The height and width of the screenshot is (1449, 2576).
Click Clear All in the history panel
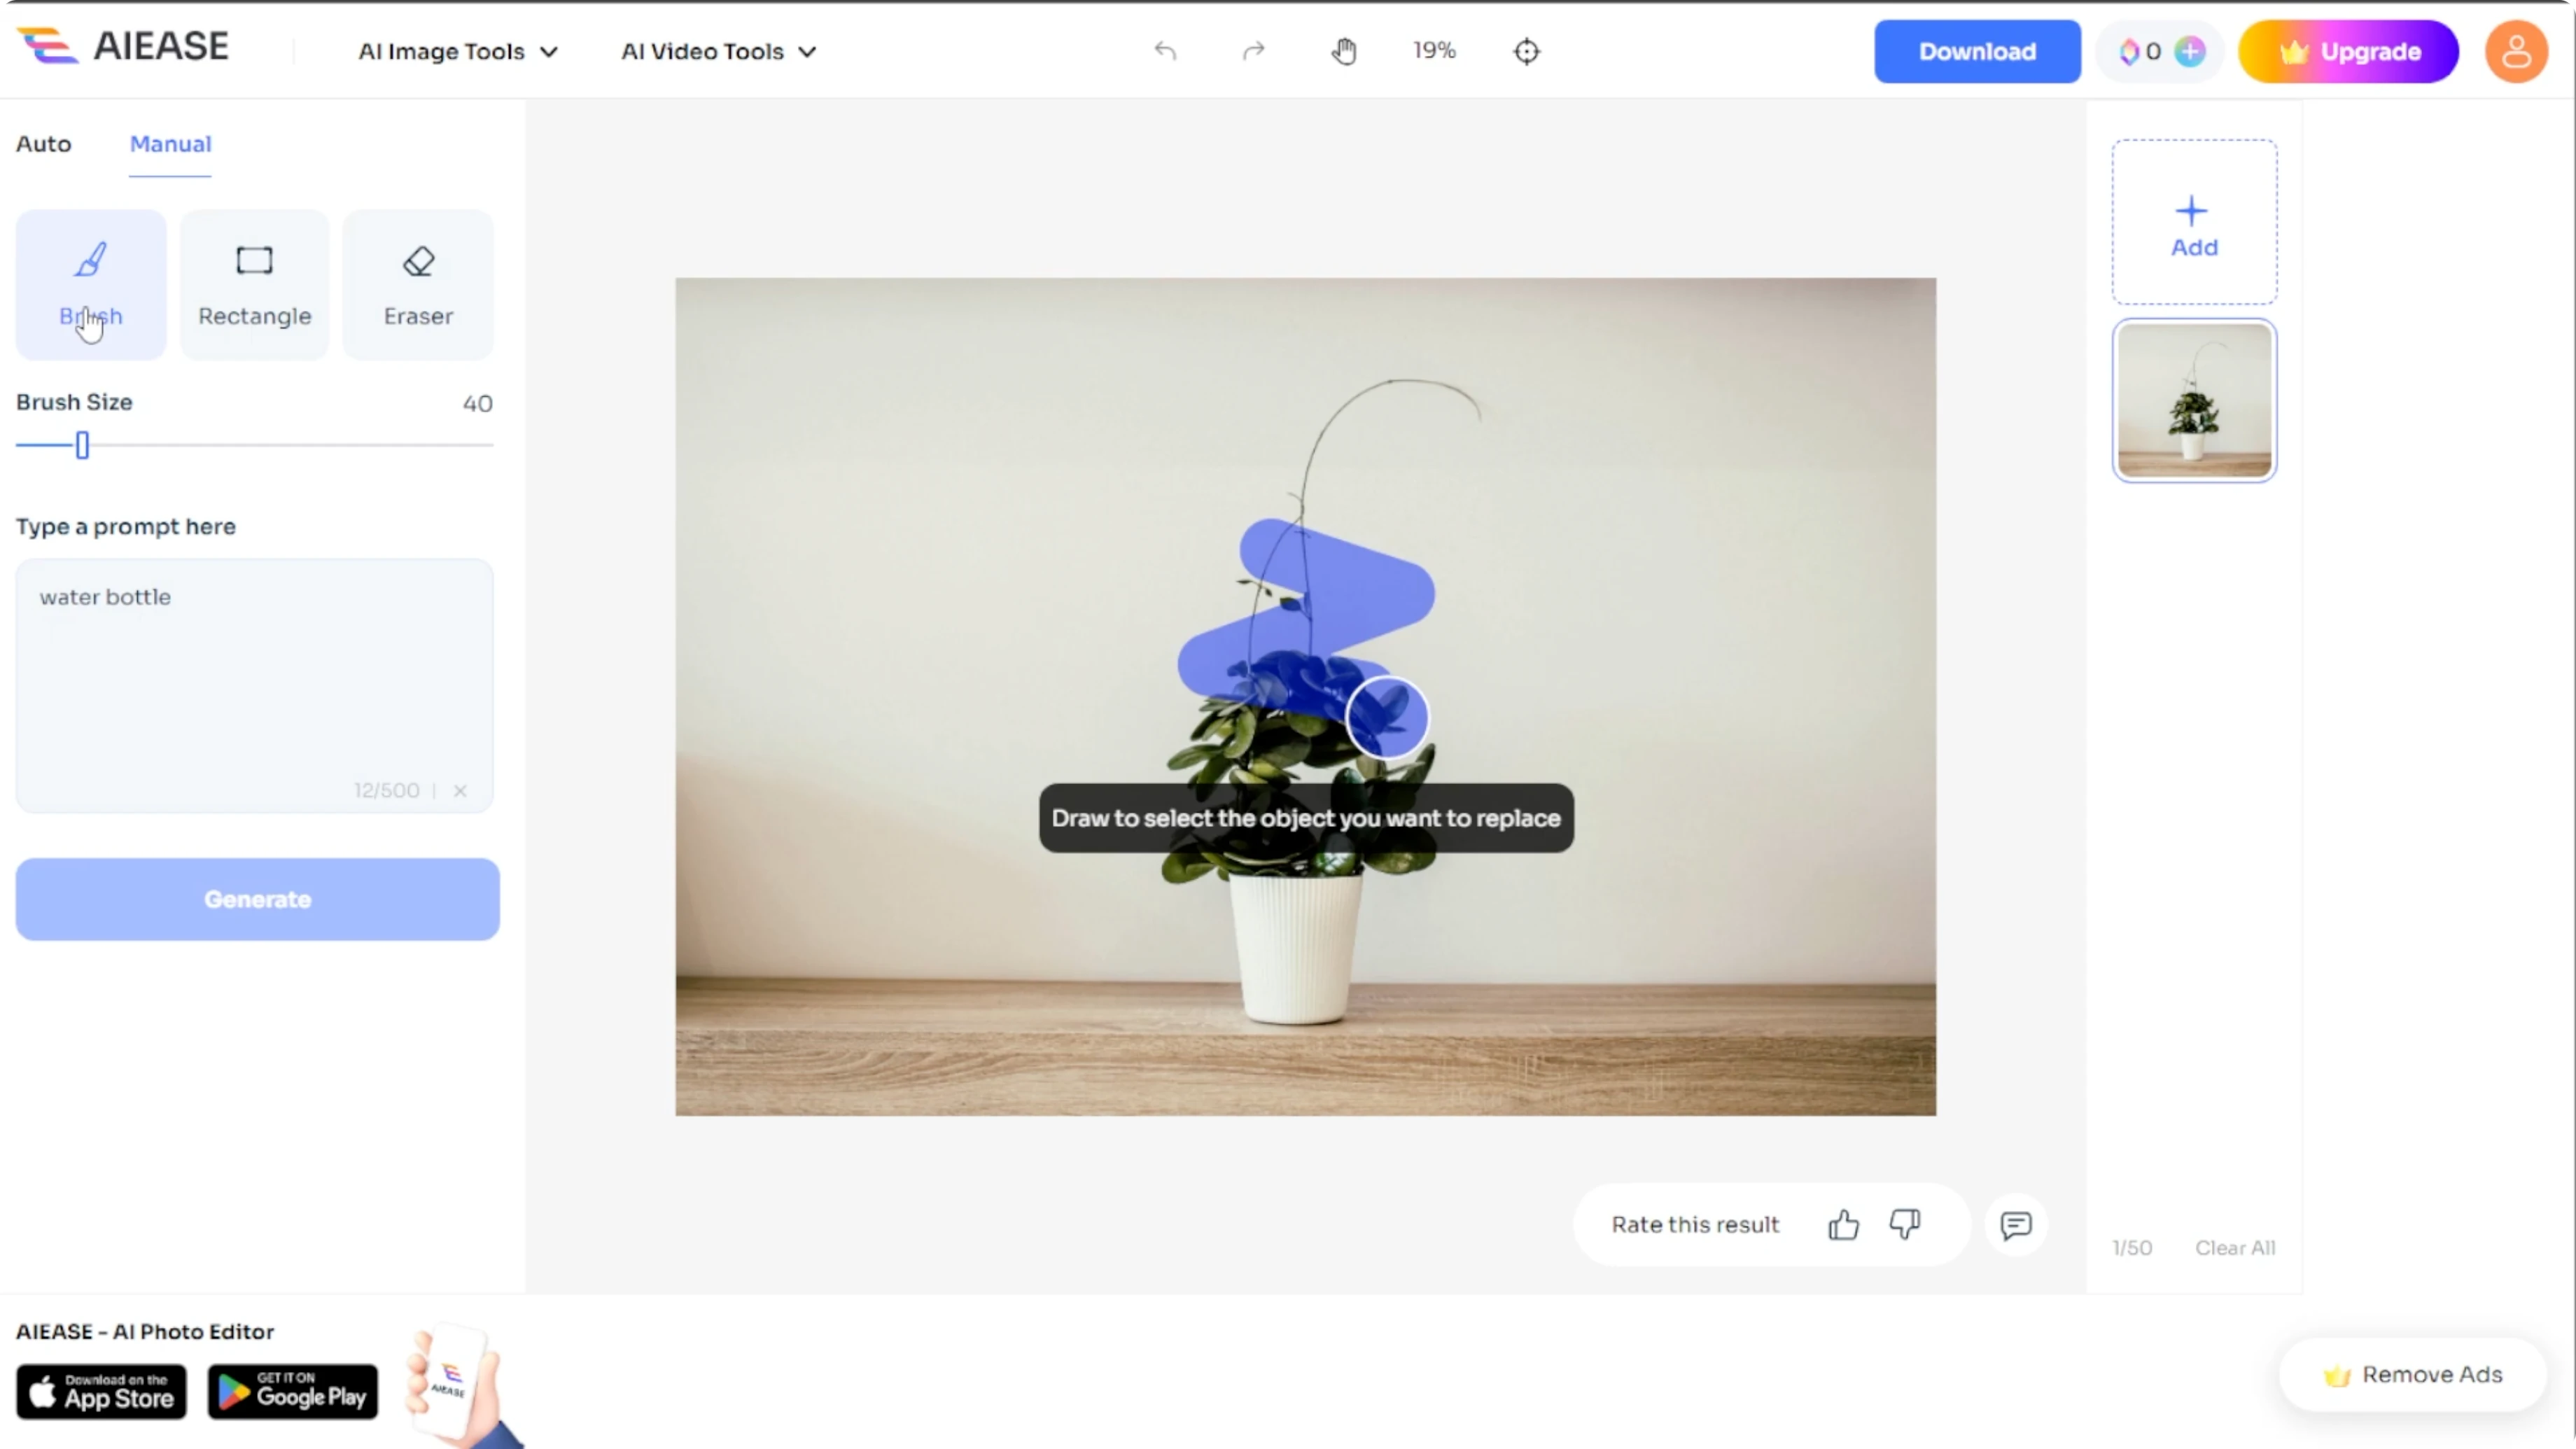pos(2235,1248)
